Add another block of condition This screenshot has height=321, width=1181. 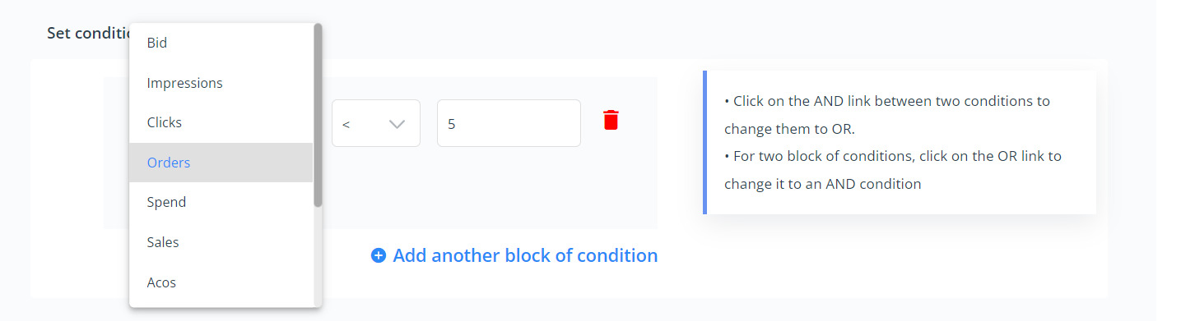(x=525, y=255)
